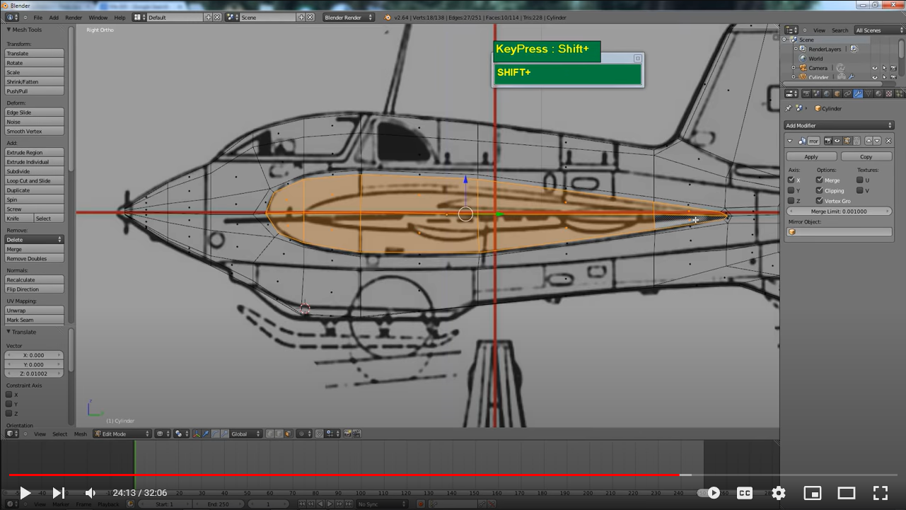The width and height of the screenshot is (906, 510).
Task: Select rotate manipulator arc icon
Action: pyautogui.click(x=215, y=434)
